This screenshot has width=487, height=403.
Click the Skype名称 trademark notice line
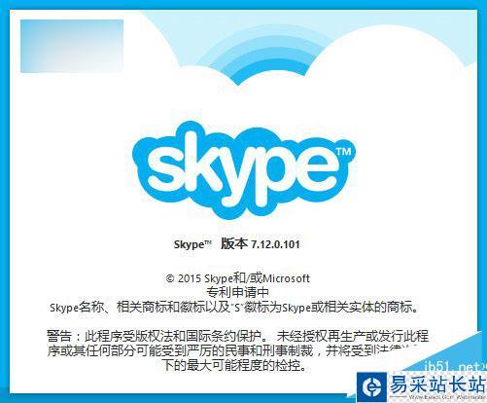tap(234, 308)
